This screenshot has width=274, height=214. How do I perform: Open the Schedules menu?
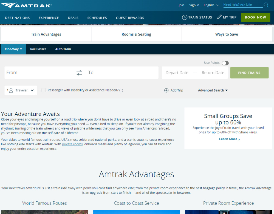pos(97,18)
